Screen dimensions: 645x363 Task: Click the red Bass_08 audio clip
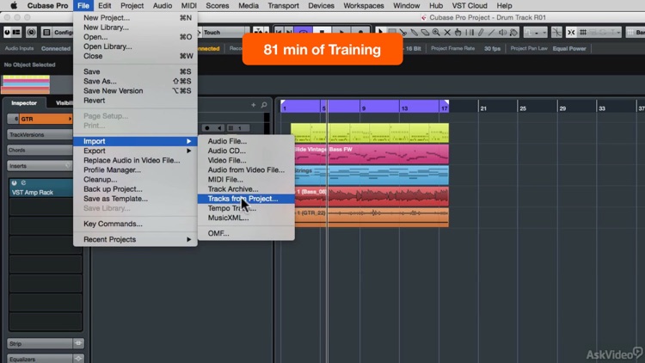(372, 196)
